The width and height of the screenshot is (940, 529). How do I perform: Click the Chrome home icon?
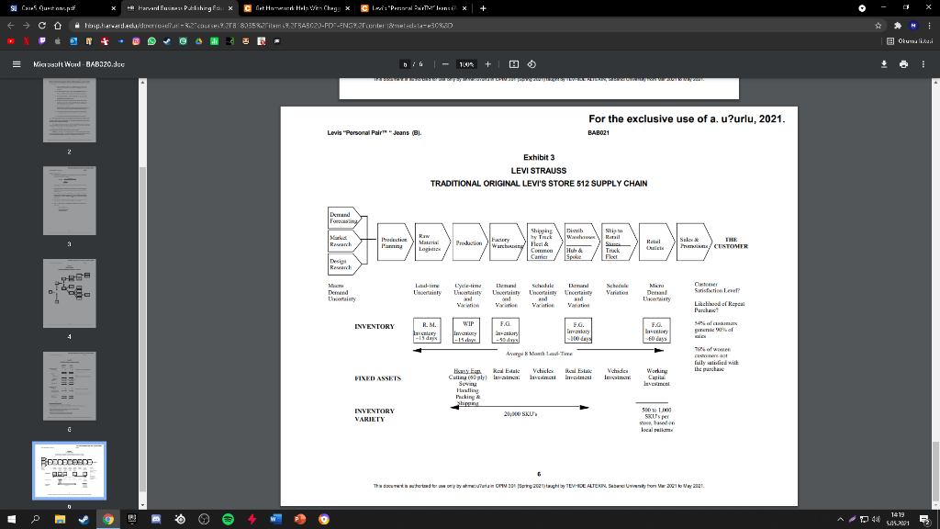click(x=58, y=26)
